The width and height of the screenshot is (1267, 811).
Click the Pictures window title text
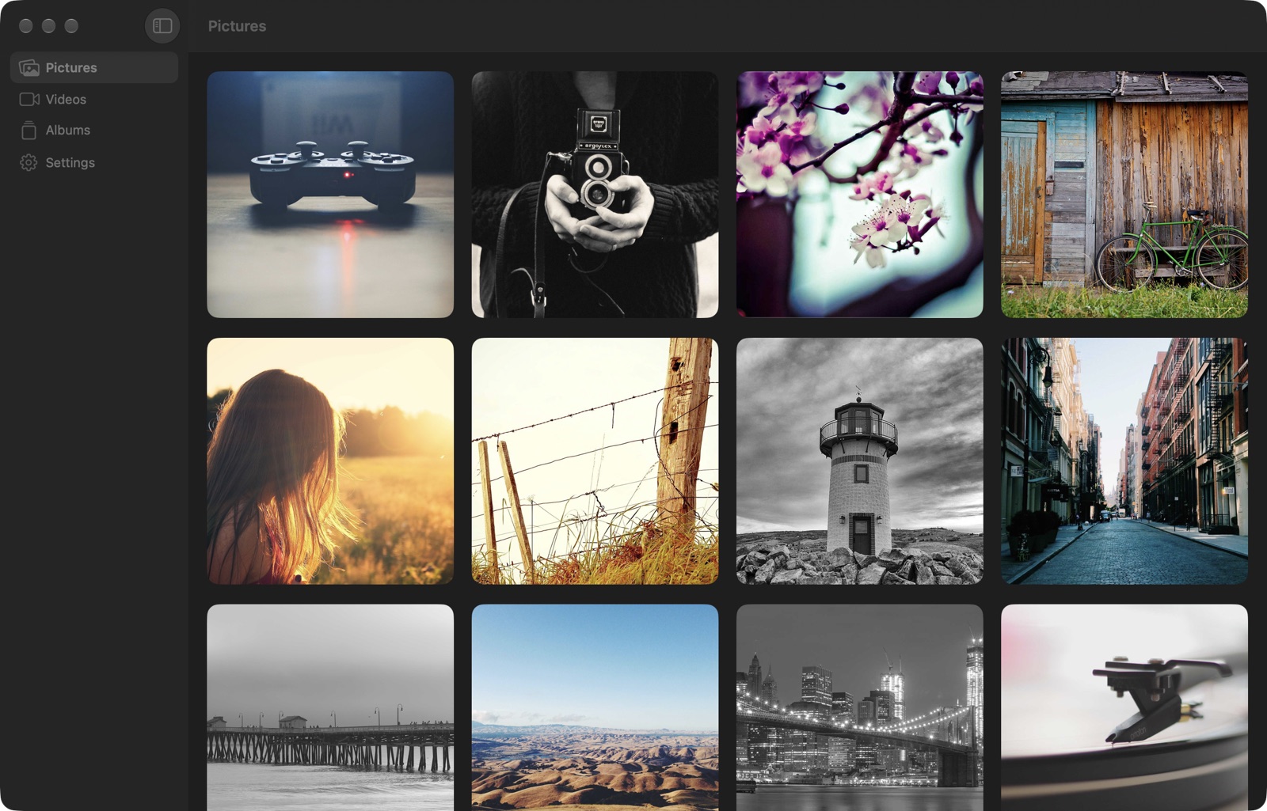point(237,26)
